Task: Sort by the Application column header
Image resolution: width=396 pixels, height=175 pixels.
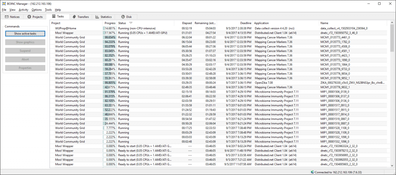Action: tap(286, 23)
